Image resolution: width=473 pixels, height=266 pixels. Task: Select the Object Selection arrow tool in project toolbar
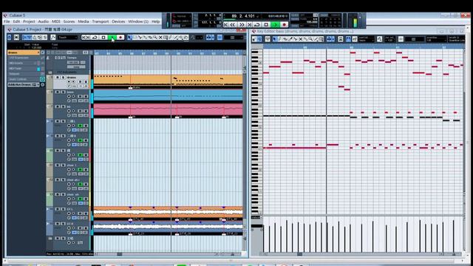coord(130,38)
